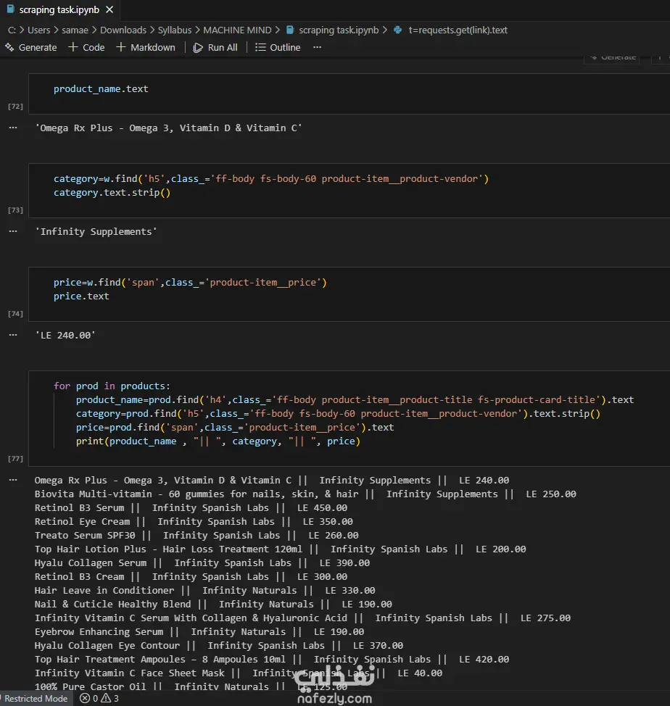Click the Hyalu Collagen Serum output row
Image resolution: width=670 pixels, height=706 pixels.
202,562
